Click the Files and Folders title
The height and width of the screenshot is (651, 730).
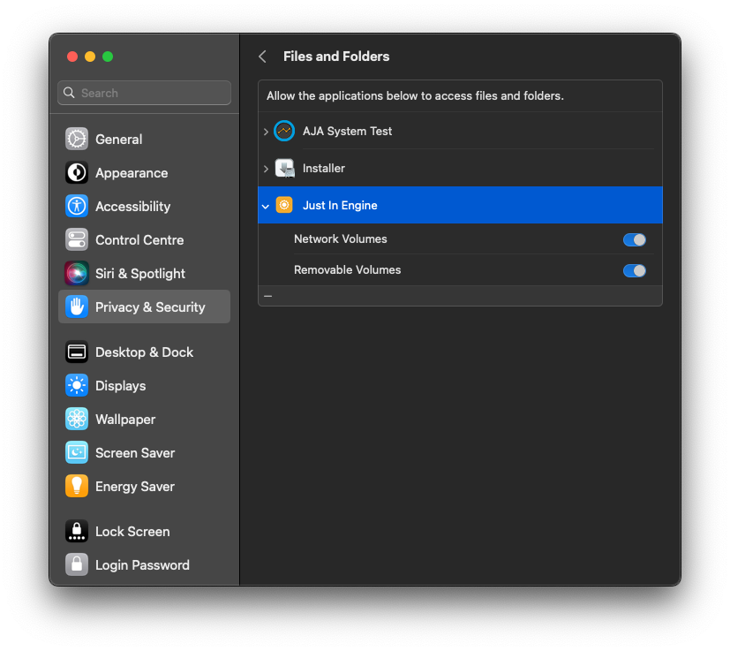click(336, 57)
